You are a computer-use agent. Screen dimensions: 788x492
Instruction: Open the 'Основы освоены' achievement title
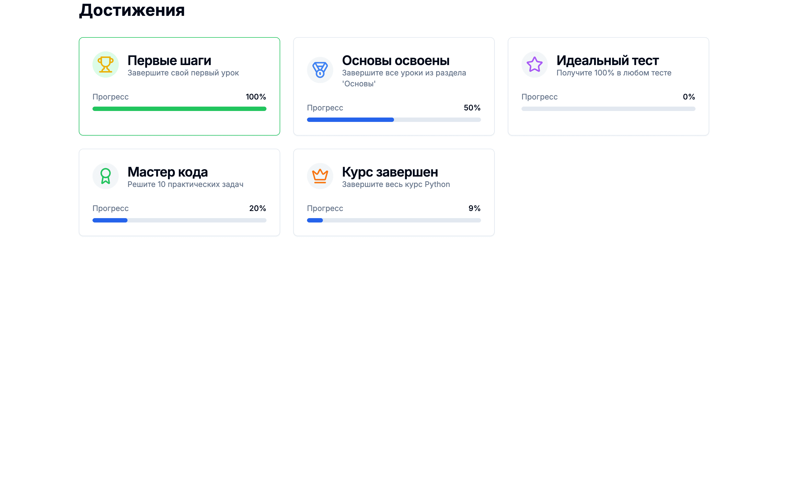396,60
